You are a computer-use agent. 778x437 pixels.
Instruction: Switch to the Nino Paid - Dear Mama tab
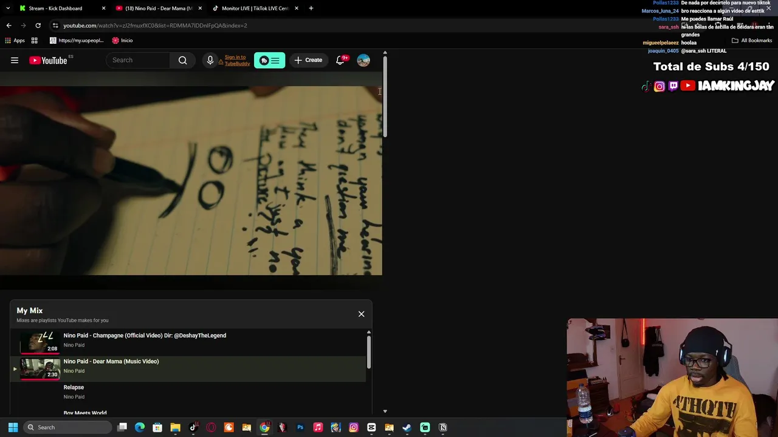159,8
